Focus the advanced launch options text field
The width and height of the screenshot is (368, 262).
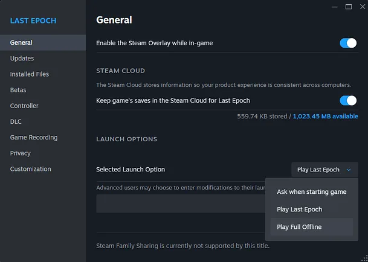181,203
